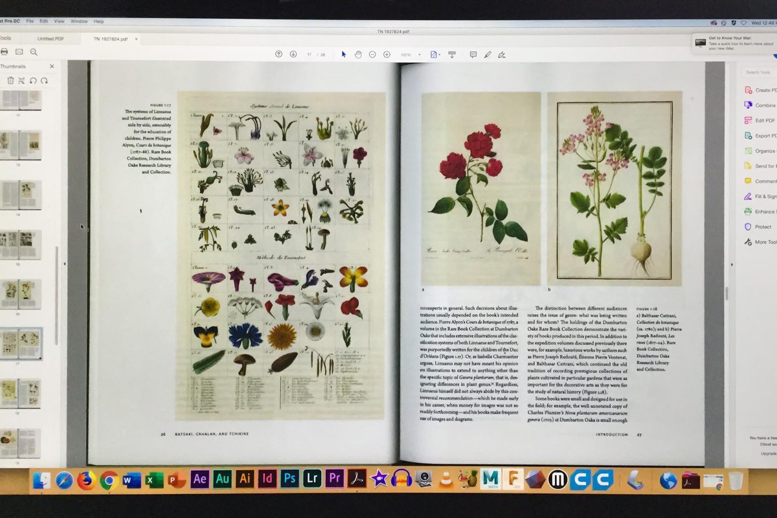Click the scrolling mode toolbar icon

pos(452,54)
